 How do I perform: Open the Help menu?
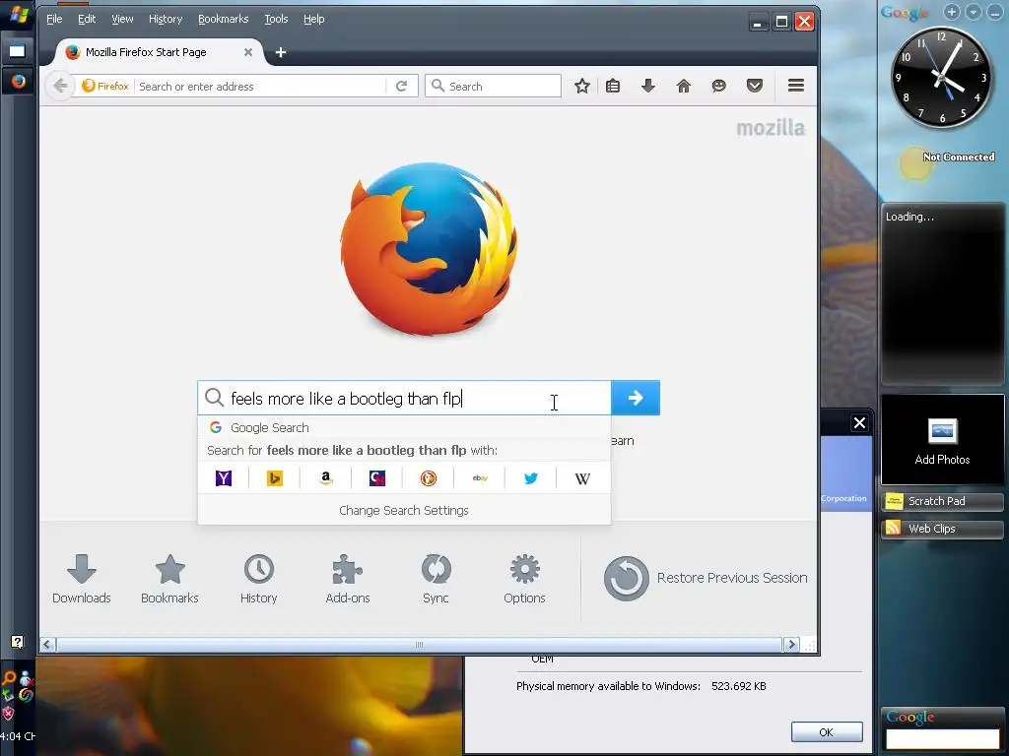tap(314, 20)
